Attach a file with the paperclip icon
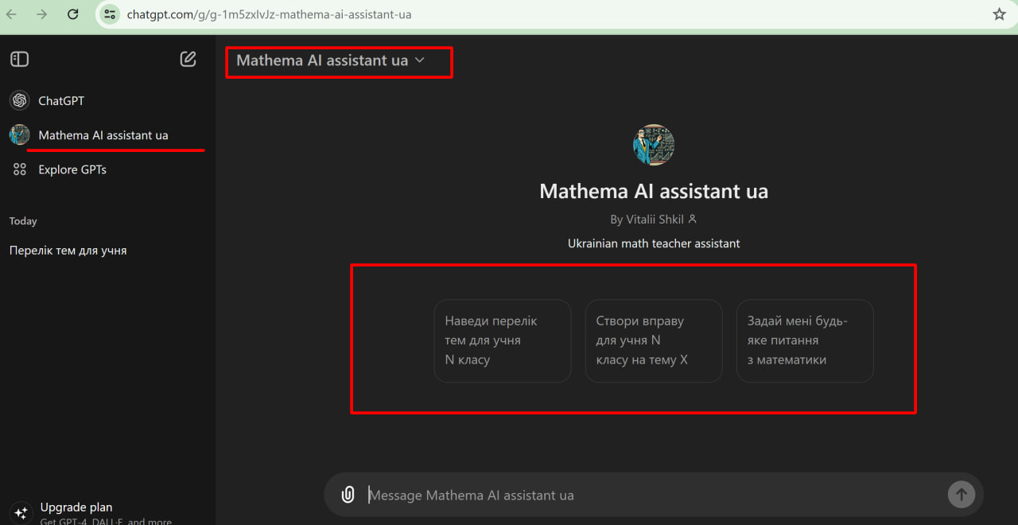This screenshot has width=1018, height=525. [348, 495]
